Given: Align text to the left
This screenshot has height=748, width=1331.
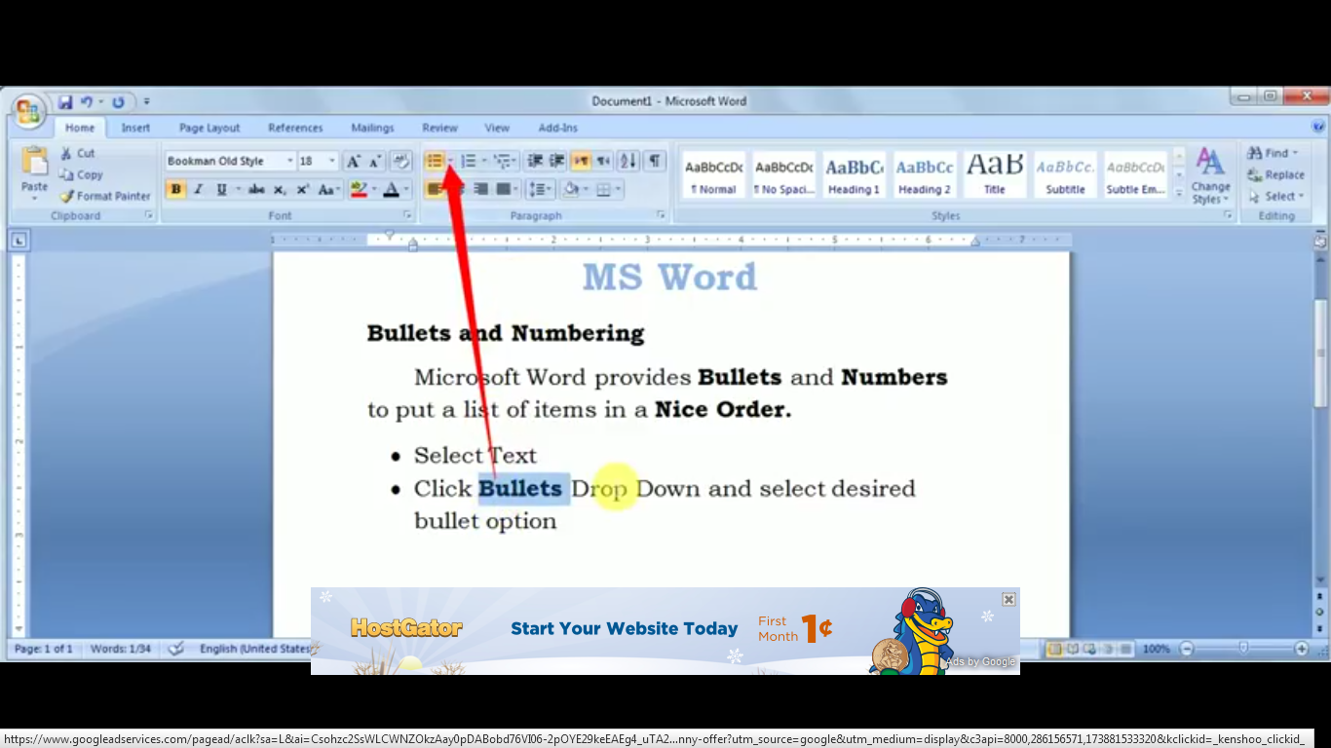Looking at the screenshot, I should [434, 189].
